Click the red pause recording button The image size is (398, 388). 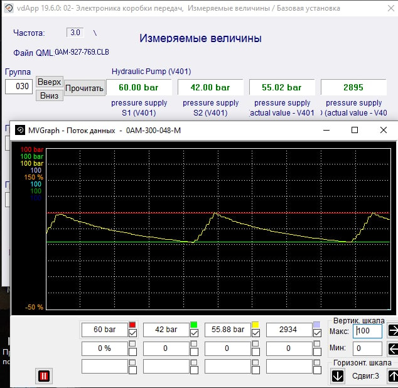[43, 377]
